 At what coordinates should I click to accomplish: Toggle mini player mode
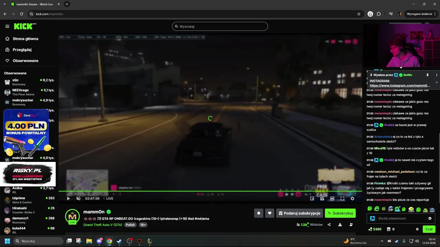[x=312, y=198]
